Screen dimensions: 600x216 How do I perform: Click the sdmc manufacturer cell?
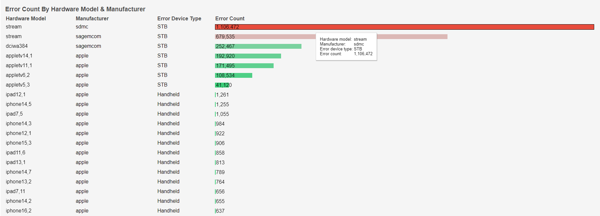tap(82, 27)
